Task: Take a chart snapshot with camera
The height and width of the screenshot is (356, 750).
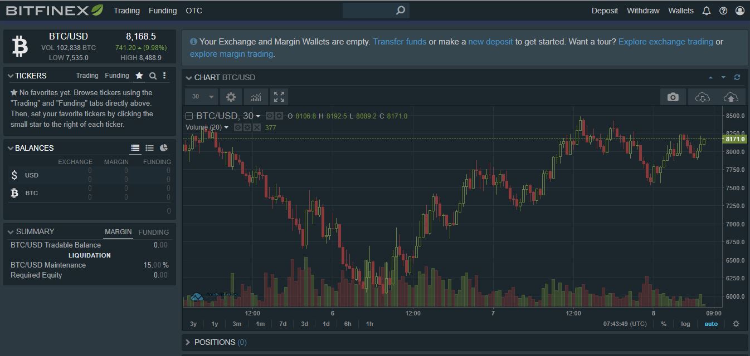Action: coord(673,97)
